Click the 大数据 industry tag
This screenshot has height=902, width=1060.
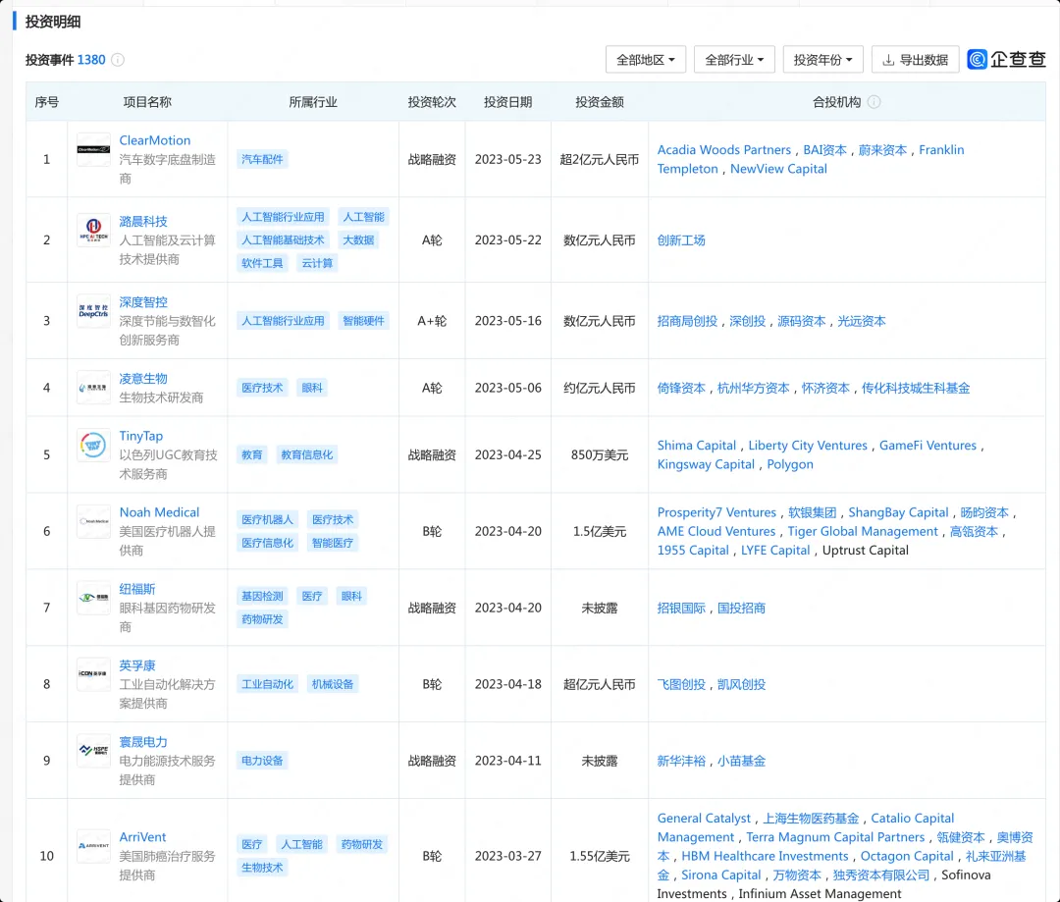(x=358, y=239)
